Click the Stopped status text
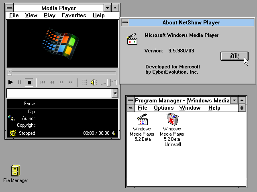 pos(27,133)
